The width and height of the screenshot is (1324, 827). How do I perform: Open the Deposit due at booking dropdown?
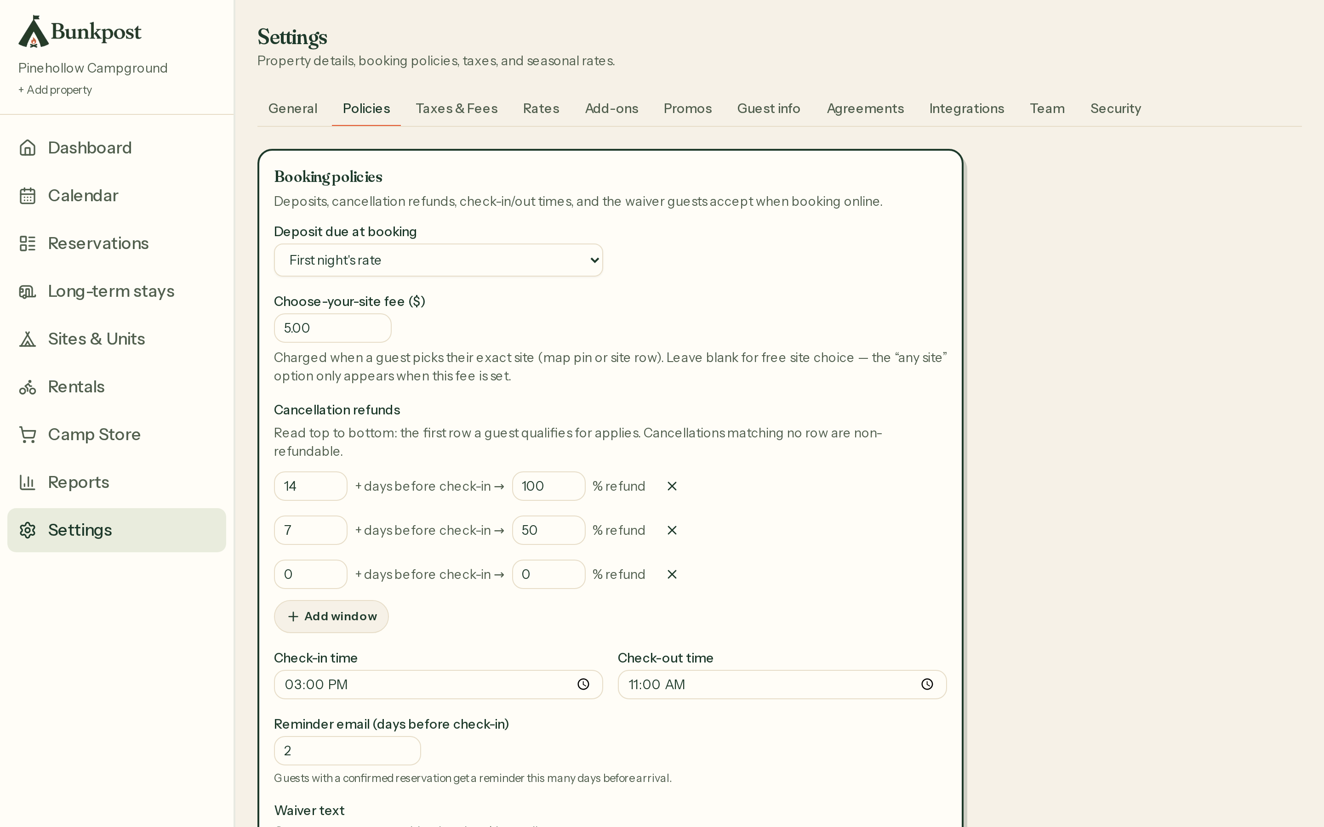[438, 261]
